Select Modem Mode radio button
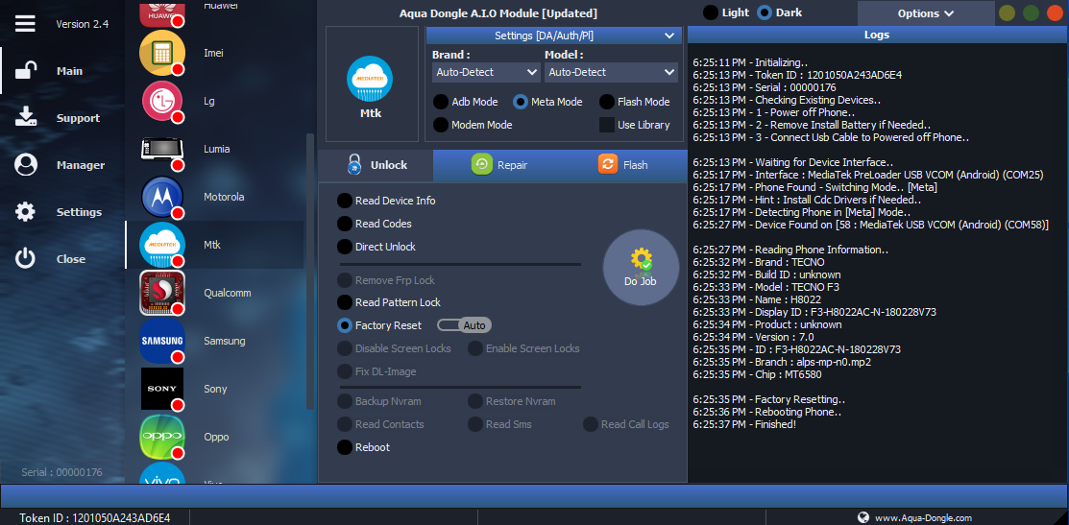The height and width of the screenshot is (525, 1069). (x=441, y=125)
